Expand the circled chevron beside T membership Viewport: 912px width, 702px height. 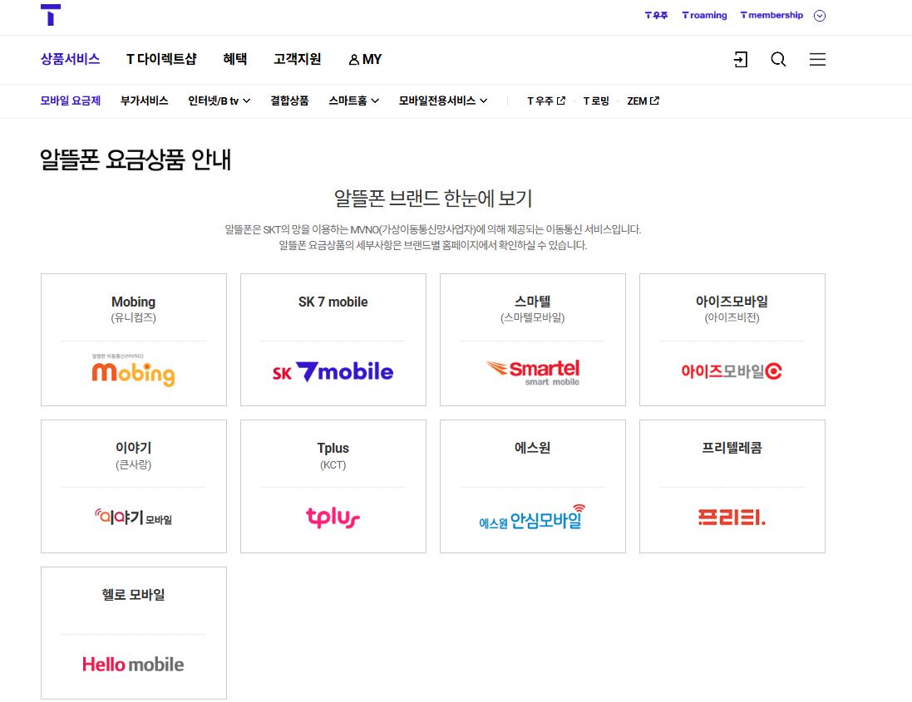[820, 16]
